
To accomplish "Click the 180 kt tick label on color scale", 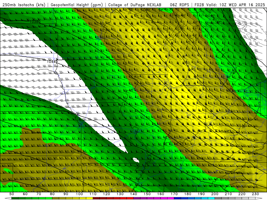I will tap(188, 194).
